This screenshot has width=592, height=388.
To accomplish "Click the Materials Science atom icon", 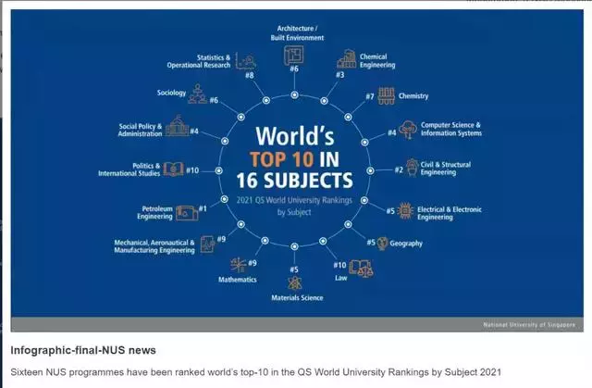I will coord(295,282).
